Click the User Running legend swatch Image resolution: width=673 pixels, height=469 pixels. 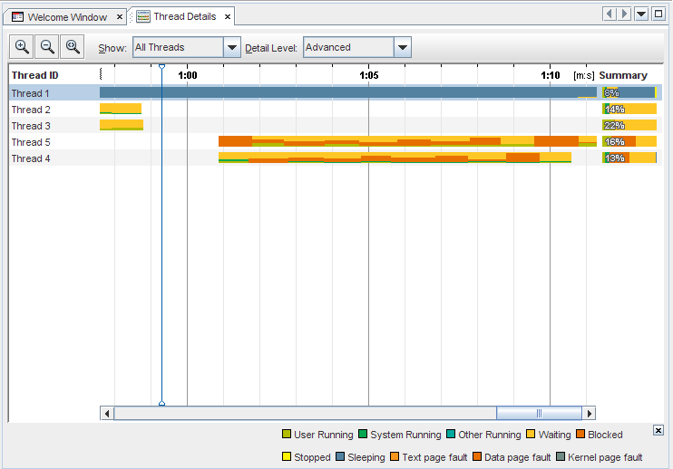point(287,434)
